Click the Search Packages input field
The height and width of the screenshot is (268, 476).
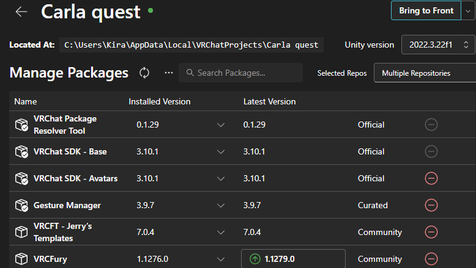click(x=240, y=73)
